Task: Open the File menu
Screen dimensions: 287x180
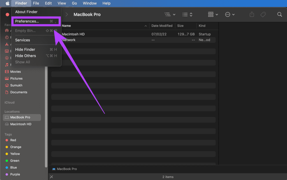Action: 36,3
